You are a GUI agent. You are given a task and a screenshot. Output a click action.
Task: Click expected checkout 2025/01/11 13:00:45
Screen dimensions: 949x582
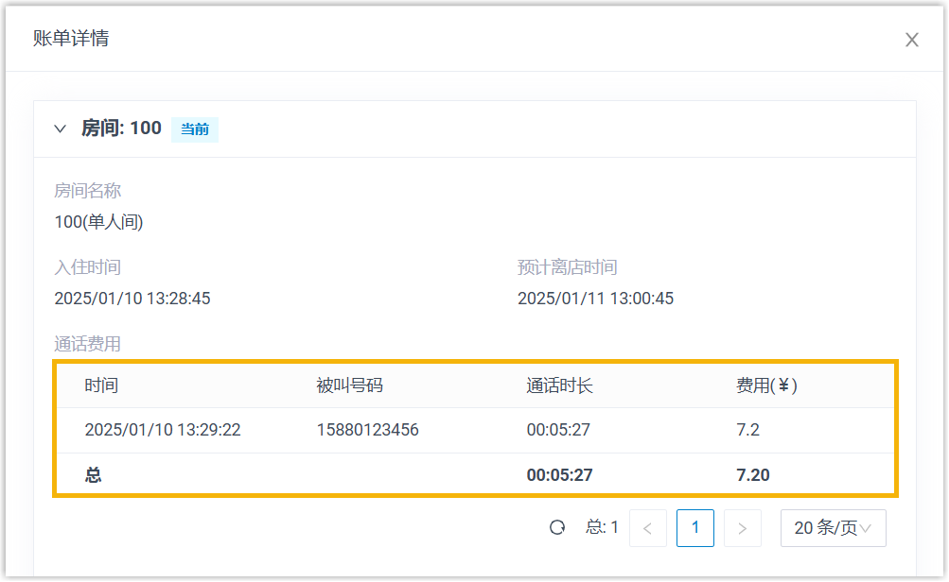coord(595,299)
